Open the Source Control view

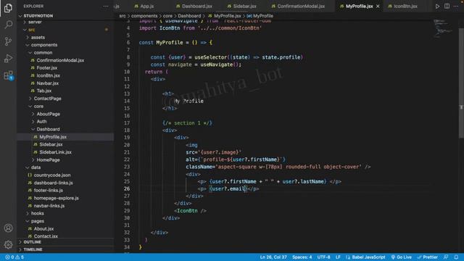click(x=8, y=41)
